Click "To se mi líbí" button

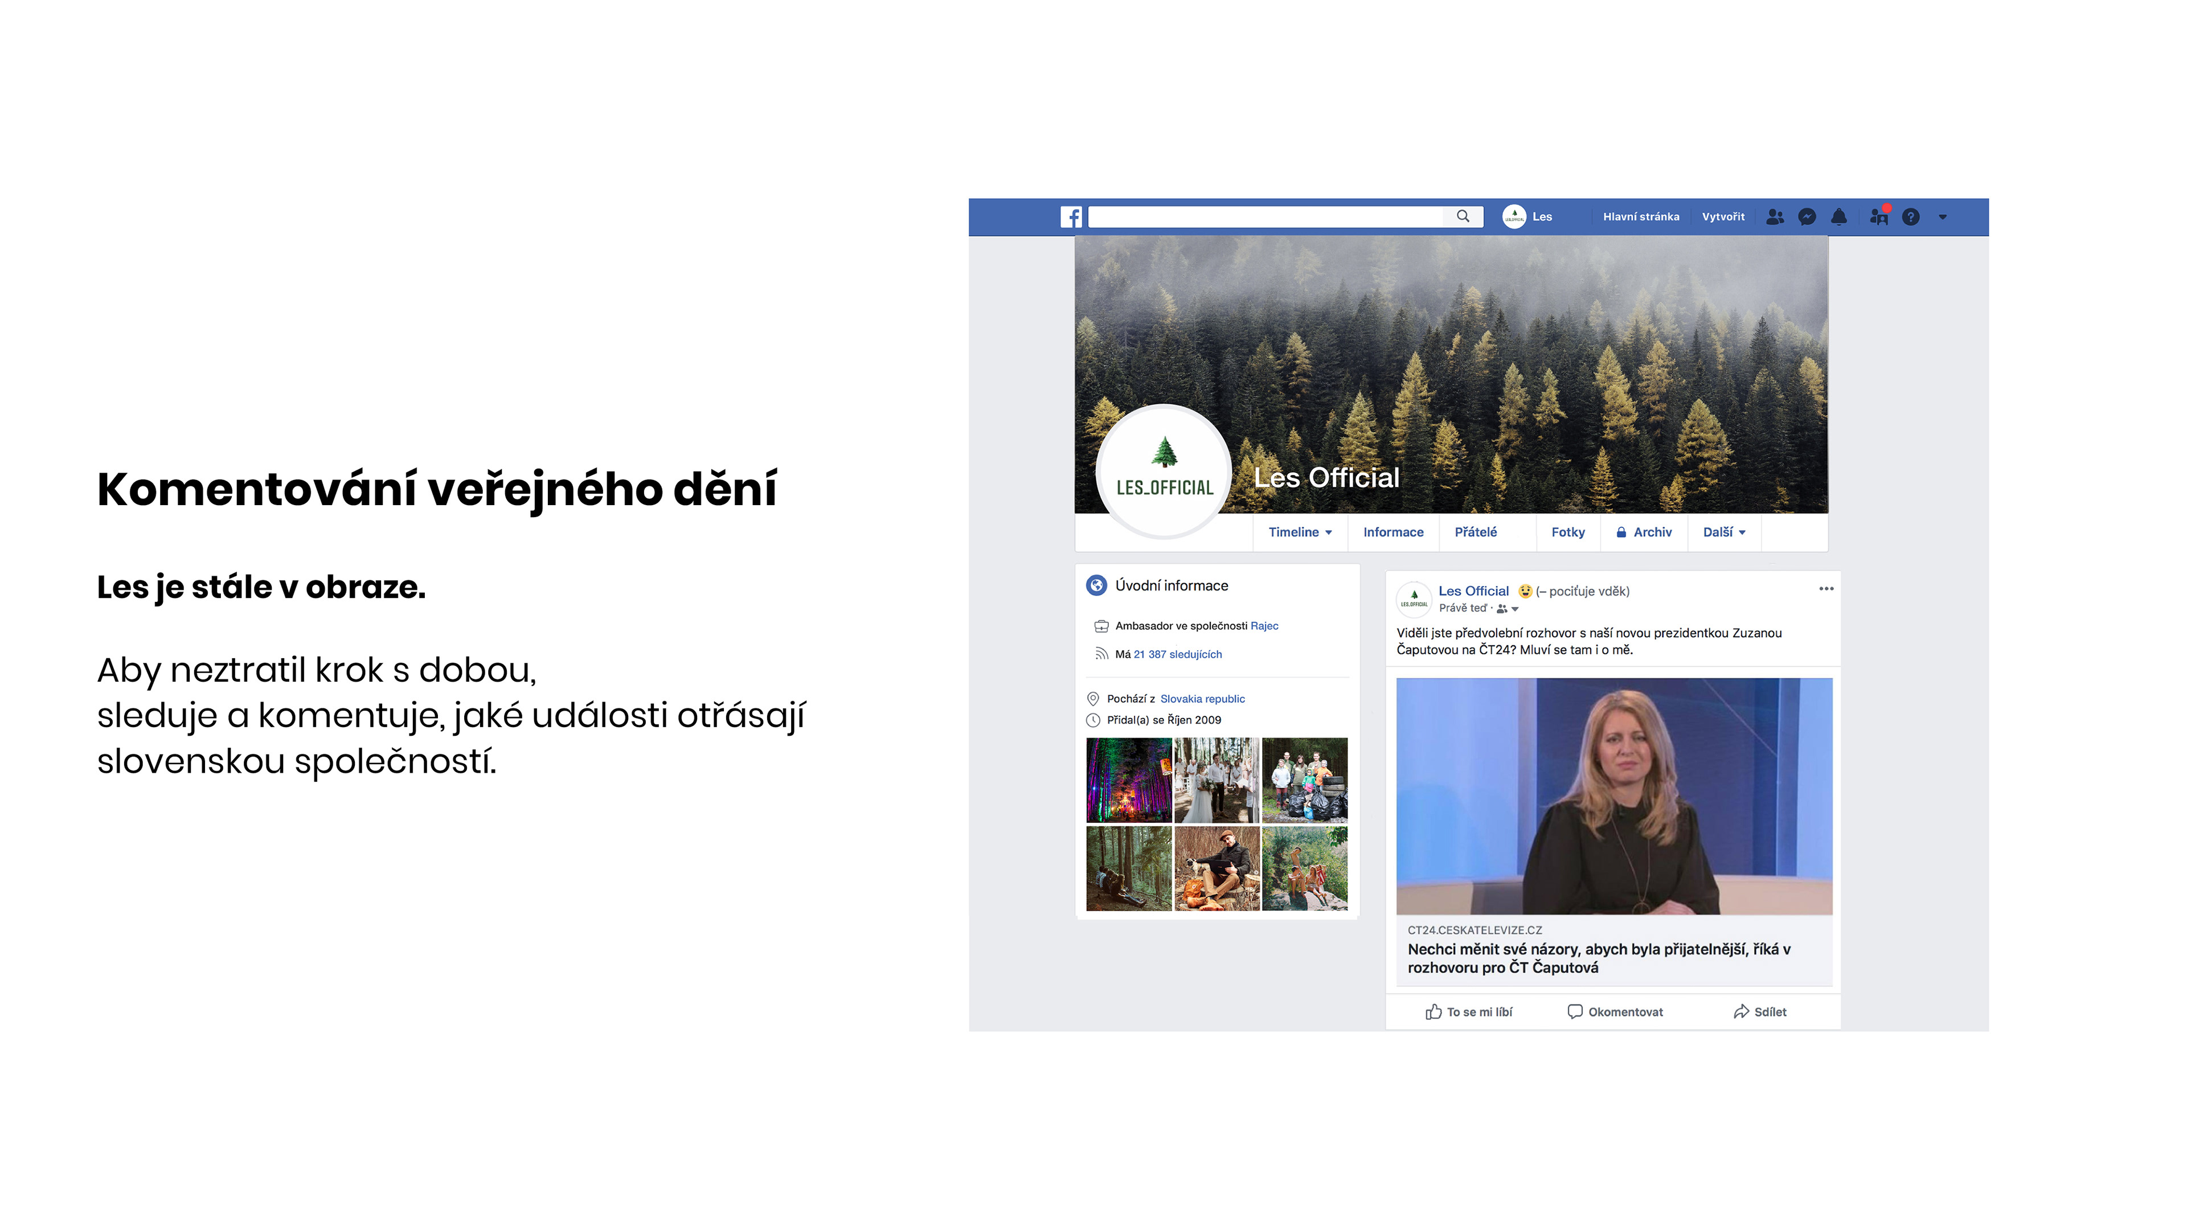pyautogui.click(x=1469, y=1012)
